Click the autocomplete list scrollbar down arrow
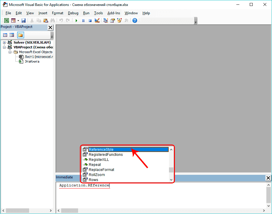This screenshot has width=272, height=214. click(171, 180)
